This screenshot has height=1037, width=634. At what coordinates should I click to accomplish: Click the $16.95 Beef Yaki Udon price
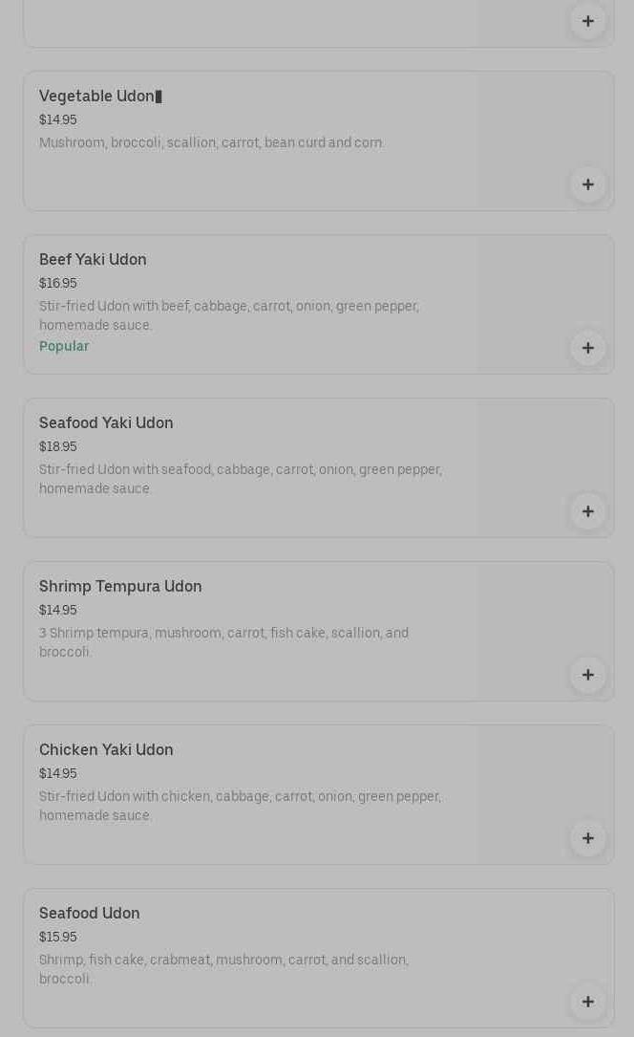point(58,284)
